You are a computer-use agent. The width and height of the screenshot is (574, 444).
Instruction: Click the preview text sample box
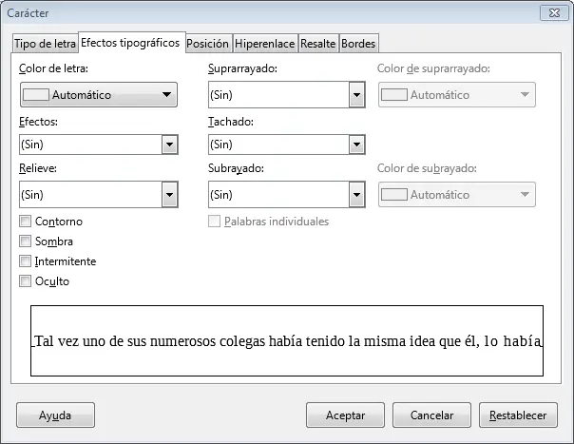coord(287,340)
